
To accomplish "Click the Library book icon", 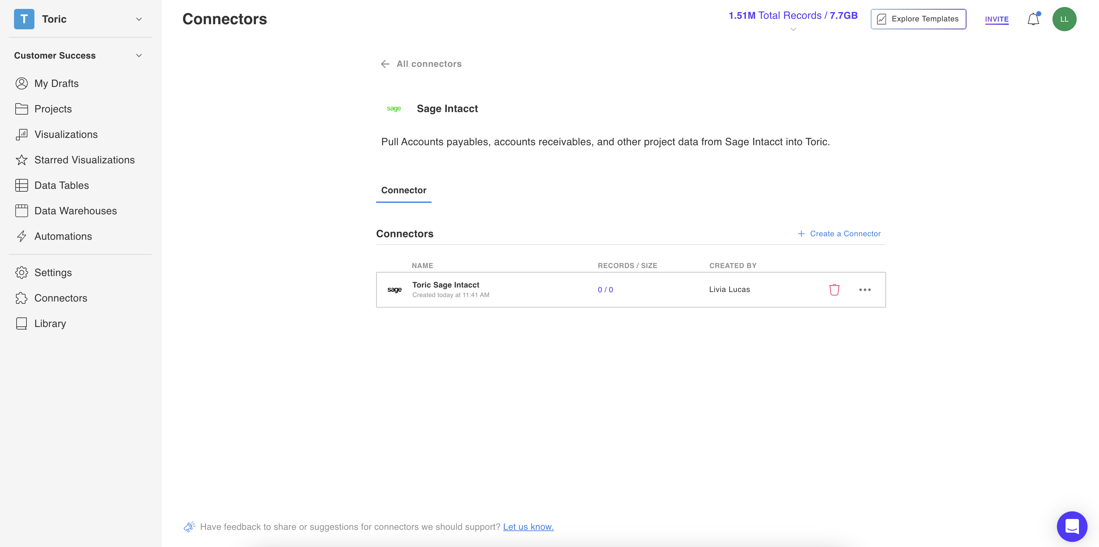I will click(21, 324).
